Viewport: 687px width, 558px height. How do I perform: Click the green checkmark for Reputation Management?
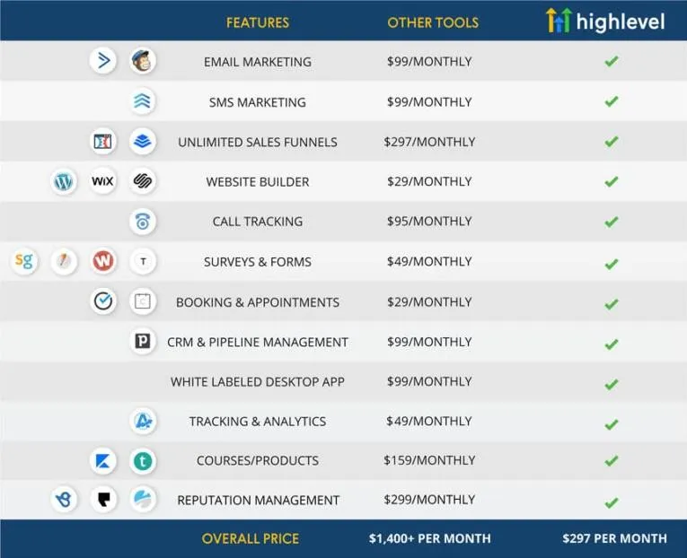[x=612, y=502]
